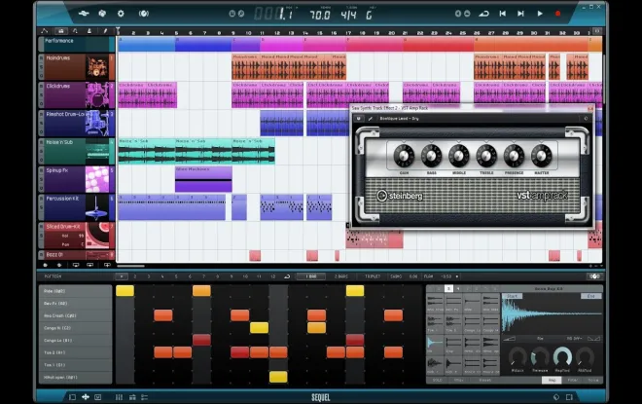Click the pattern loop icon after slot 12

click(287, 276)
